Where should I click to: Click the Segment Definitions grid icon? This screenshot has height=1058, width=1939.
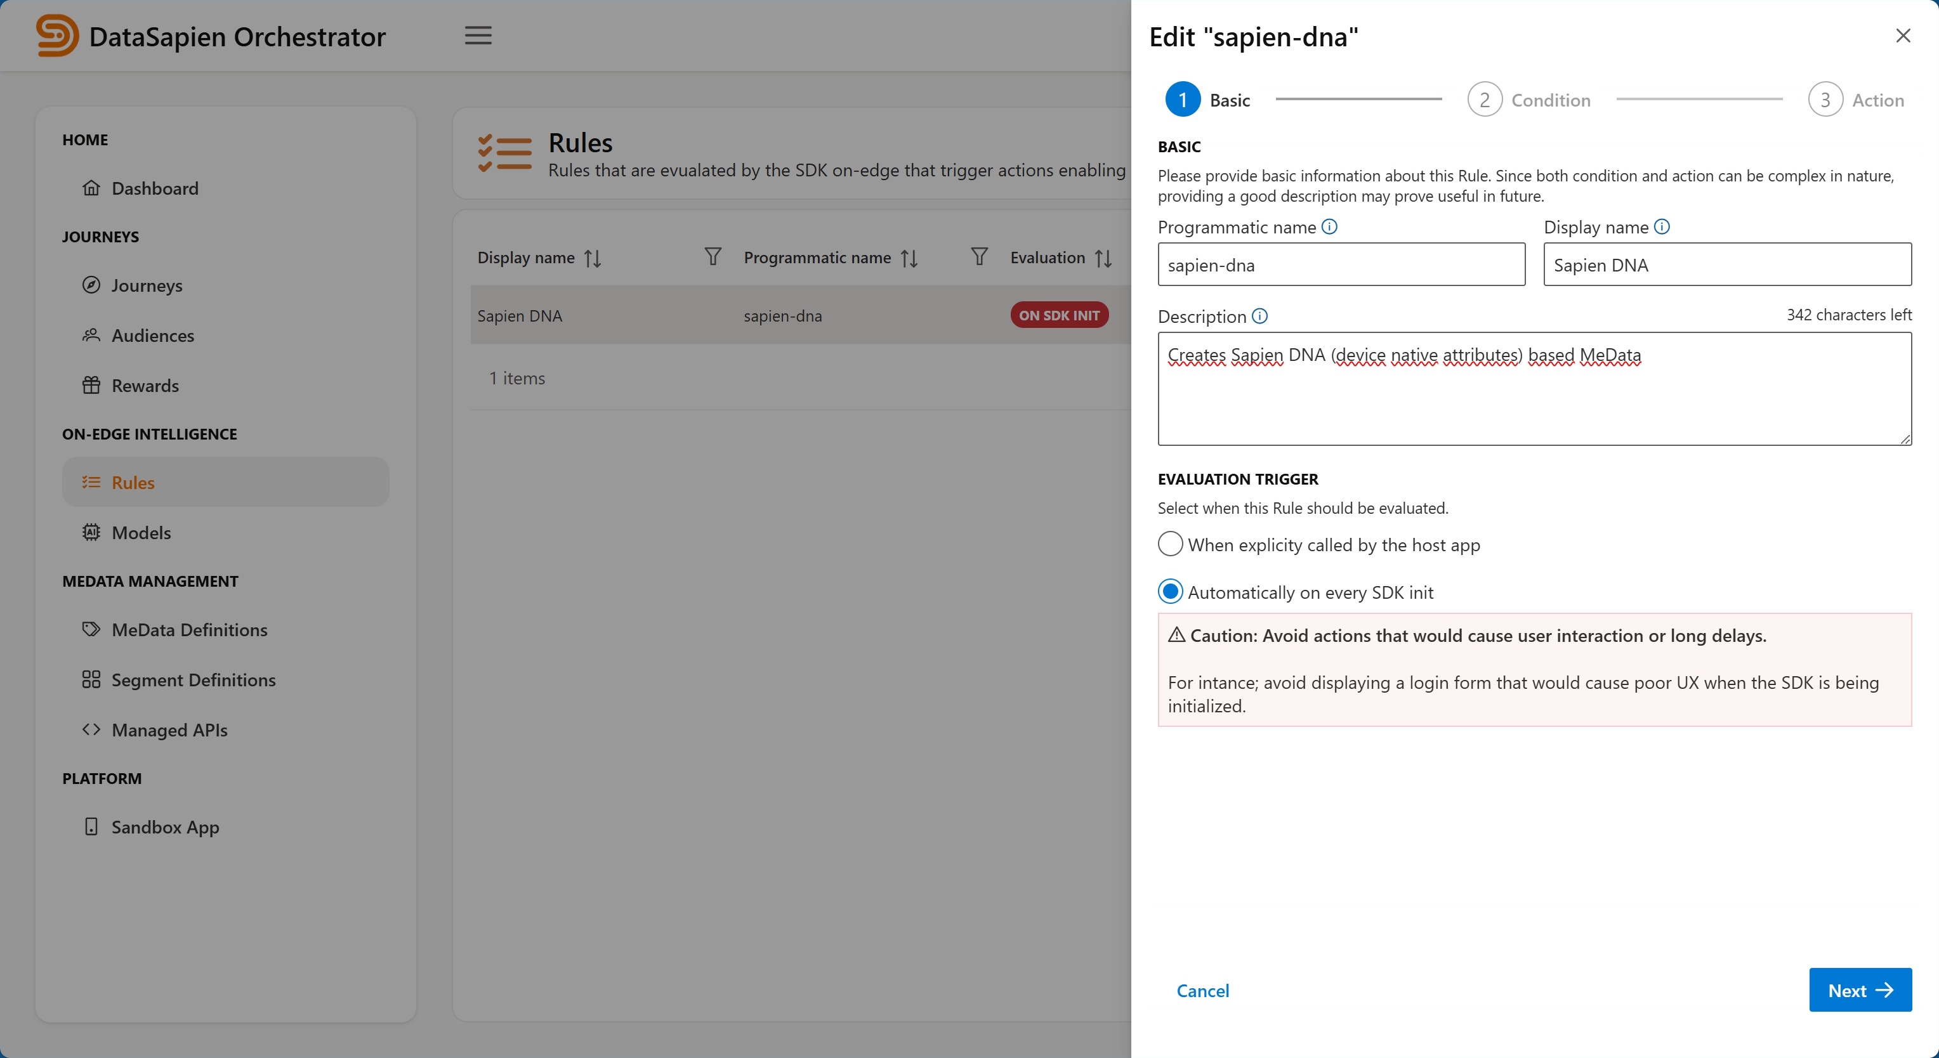click(x=92, y=679)
